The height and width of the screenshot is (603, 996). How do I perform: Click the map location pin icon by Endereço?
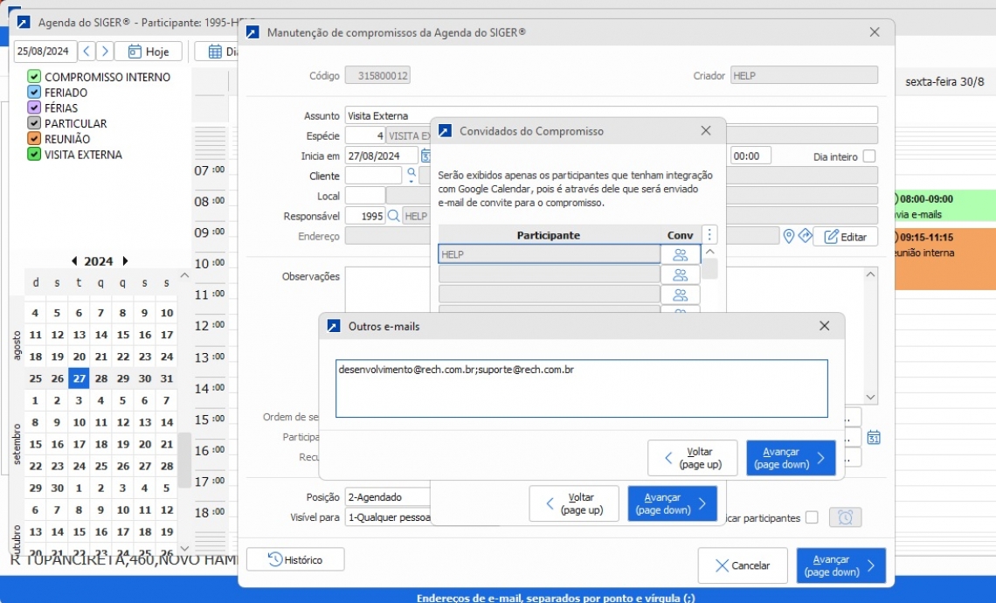pos(788,236)
